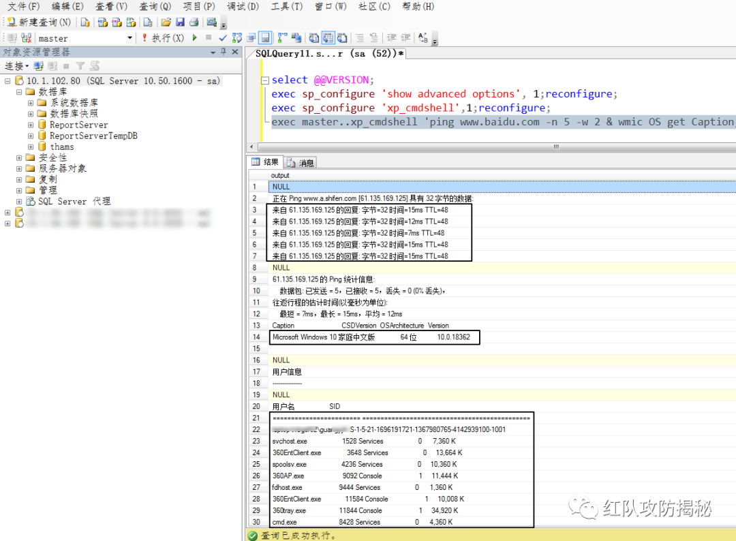Screen dimensions: 736x541
Task: Collapse the query code region in editor
Action: (264, 80)
